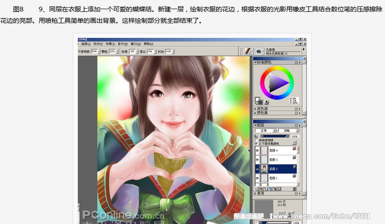Open the 颗粒 slider popup arrow

click(117, 52)
